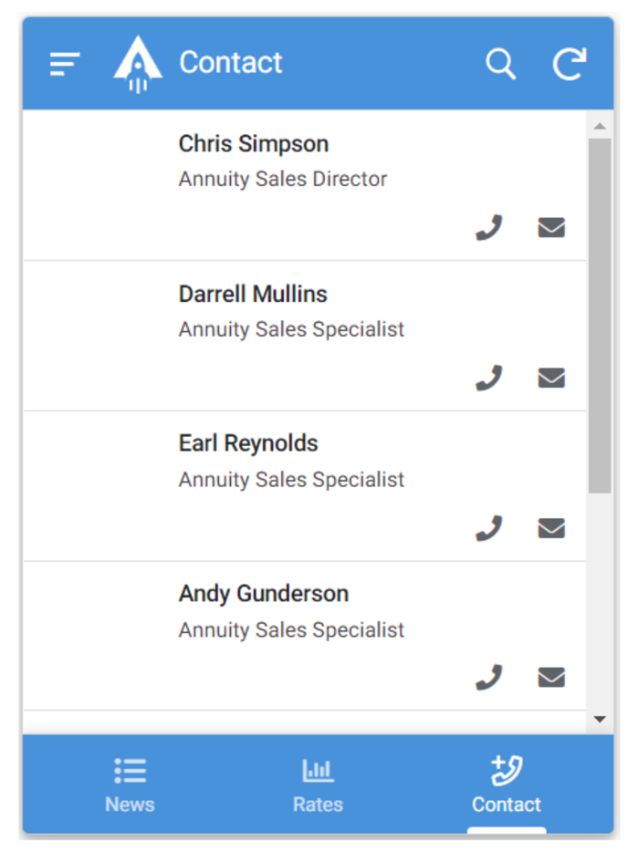Screen dimensions: 639x852
Task: Open Earl Reynolds' contact entry
Action: 305,486
